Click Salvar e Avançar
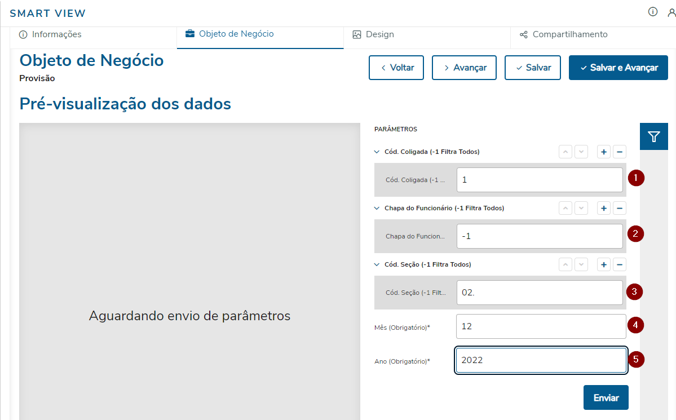 pos(618,68)
